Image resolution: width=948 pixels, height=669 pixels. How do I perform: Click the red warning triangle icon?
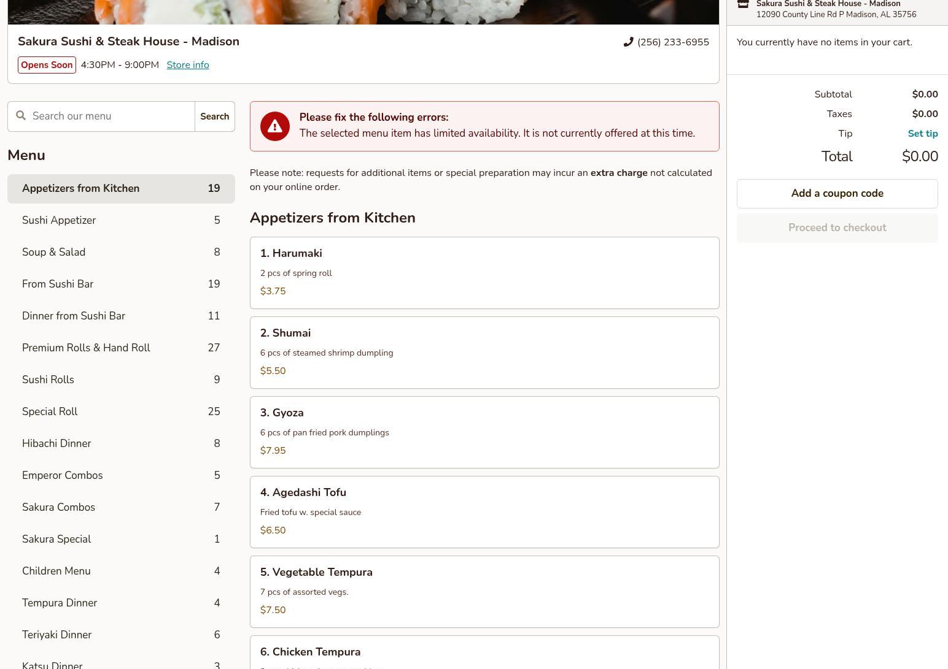click(274, 126)
